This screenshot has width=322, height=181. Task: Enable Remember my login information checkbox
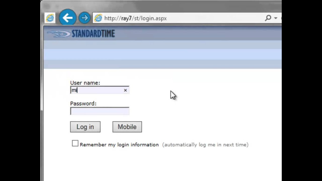pyautogui.click(x=75, y=143)
